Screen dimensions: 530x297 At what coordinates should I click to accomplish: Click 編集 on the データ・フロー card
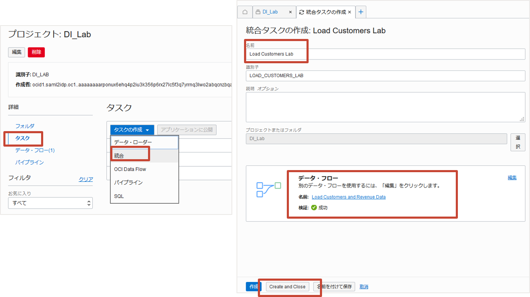pos(512,177)
